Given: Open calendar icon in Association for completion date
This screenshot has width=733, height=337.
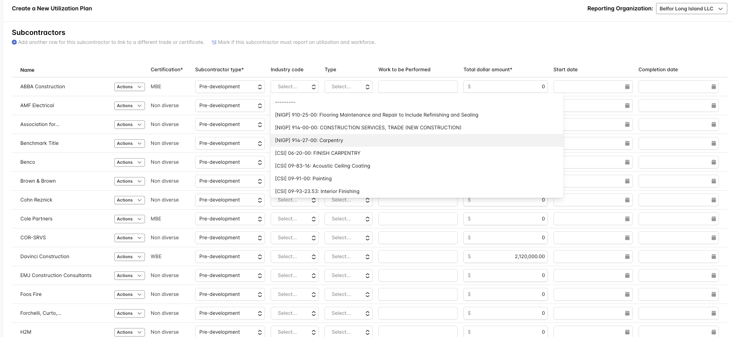Looking at the screenshot, I should click(x=714, y=125).
